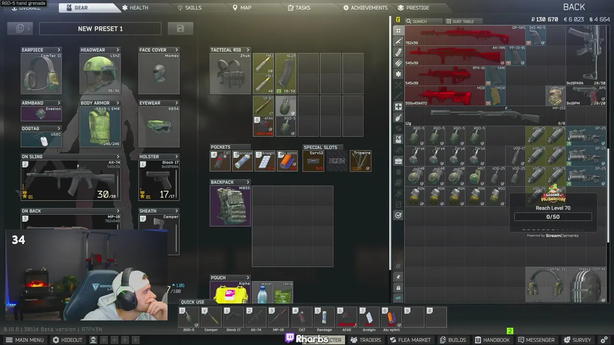
Task: Filter stash by containers briefcase icon
Action: [x=398, y=161]
